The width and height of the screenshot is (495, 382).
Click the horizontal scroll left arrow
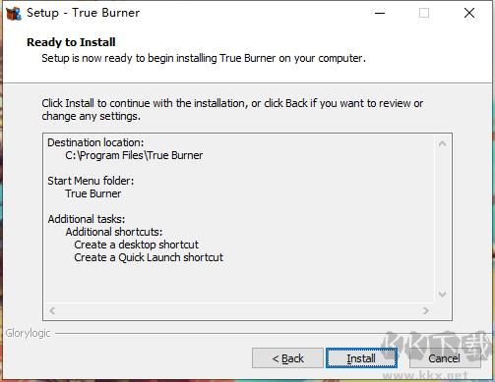click(52, 310)
